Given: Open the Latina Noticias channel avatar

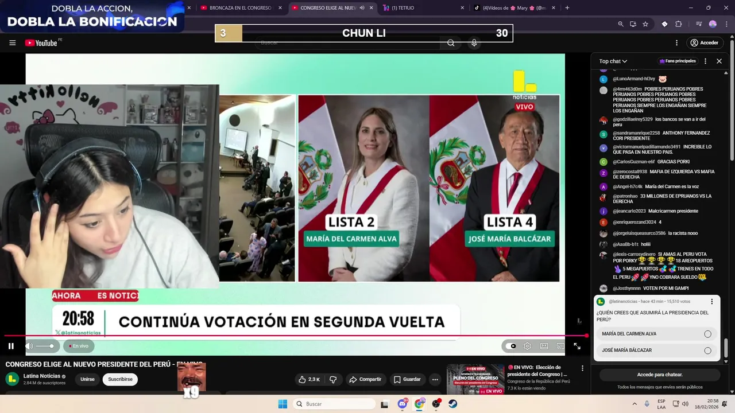Looking at the screenshot, I should pos(12,379).
